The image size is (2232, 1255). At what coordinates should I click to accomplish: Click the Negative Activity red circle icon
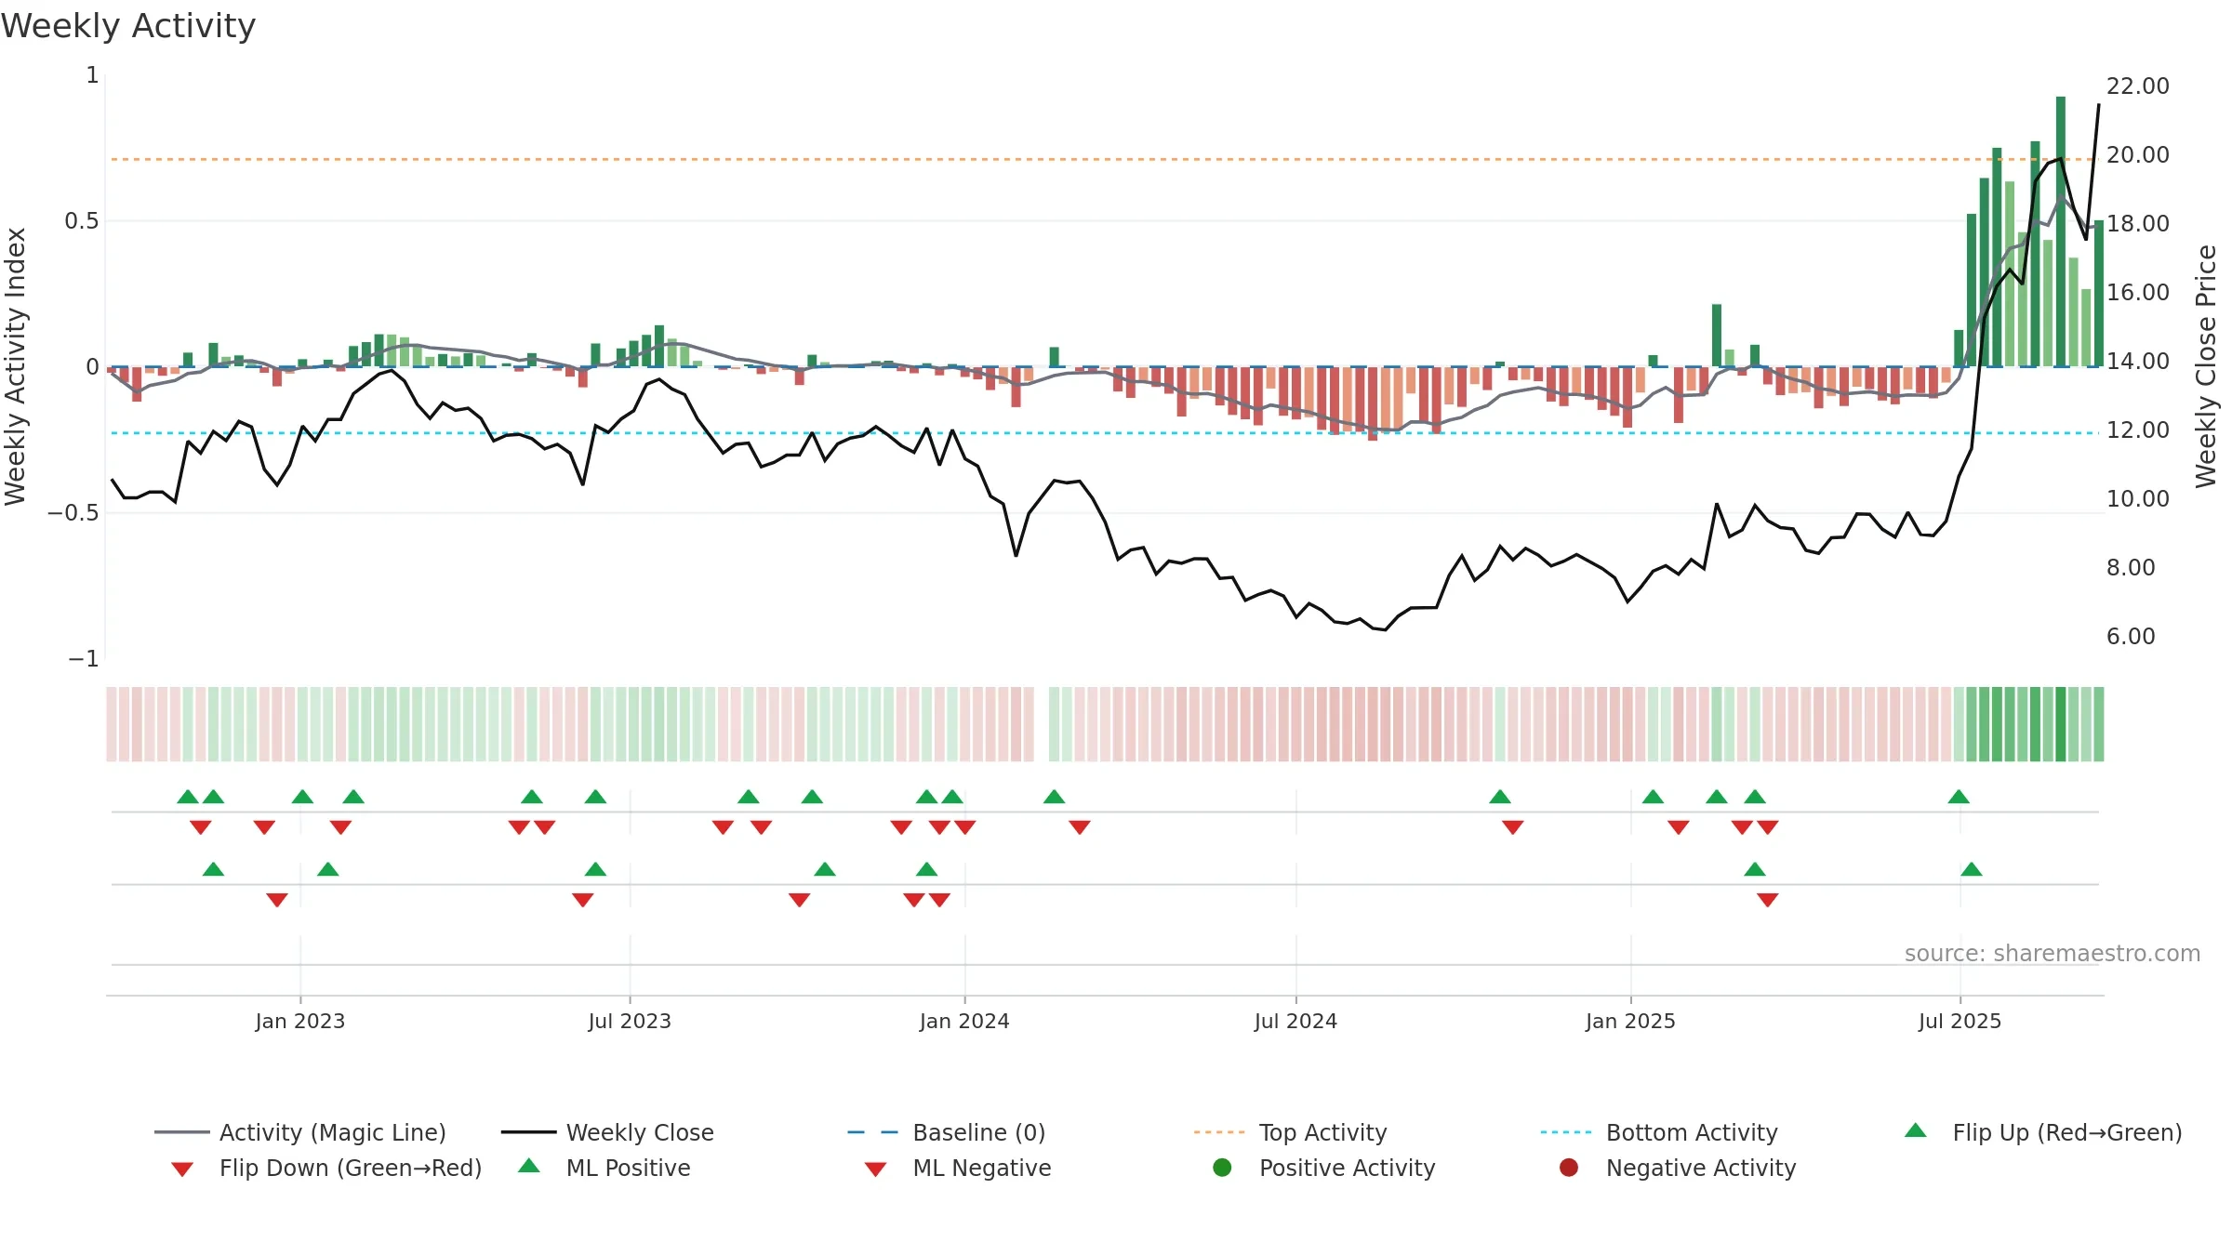(1569, 1168)
